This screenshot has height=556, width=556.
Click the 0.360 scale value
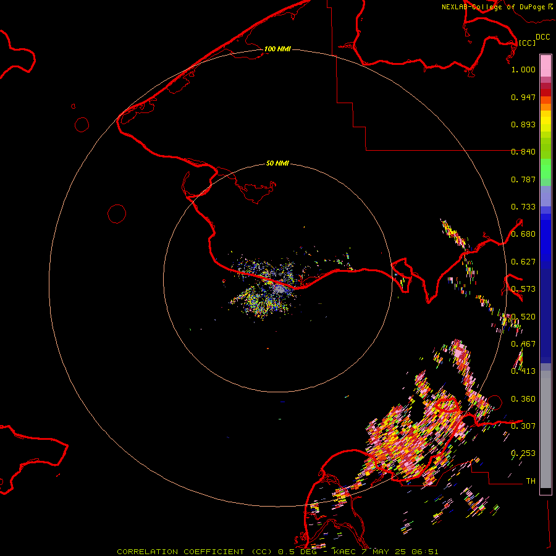523,399
